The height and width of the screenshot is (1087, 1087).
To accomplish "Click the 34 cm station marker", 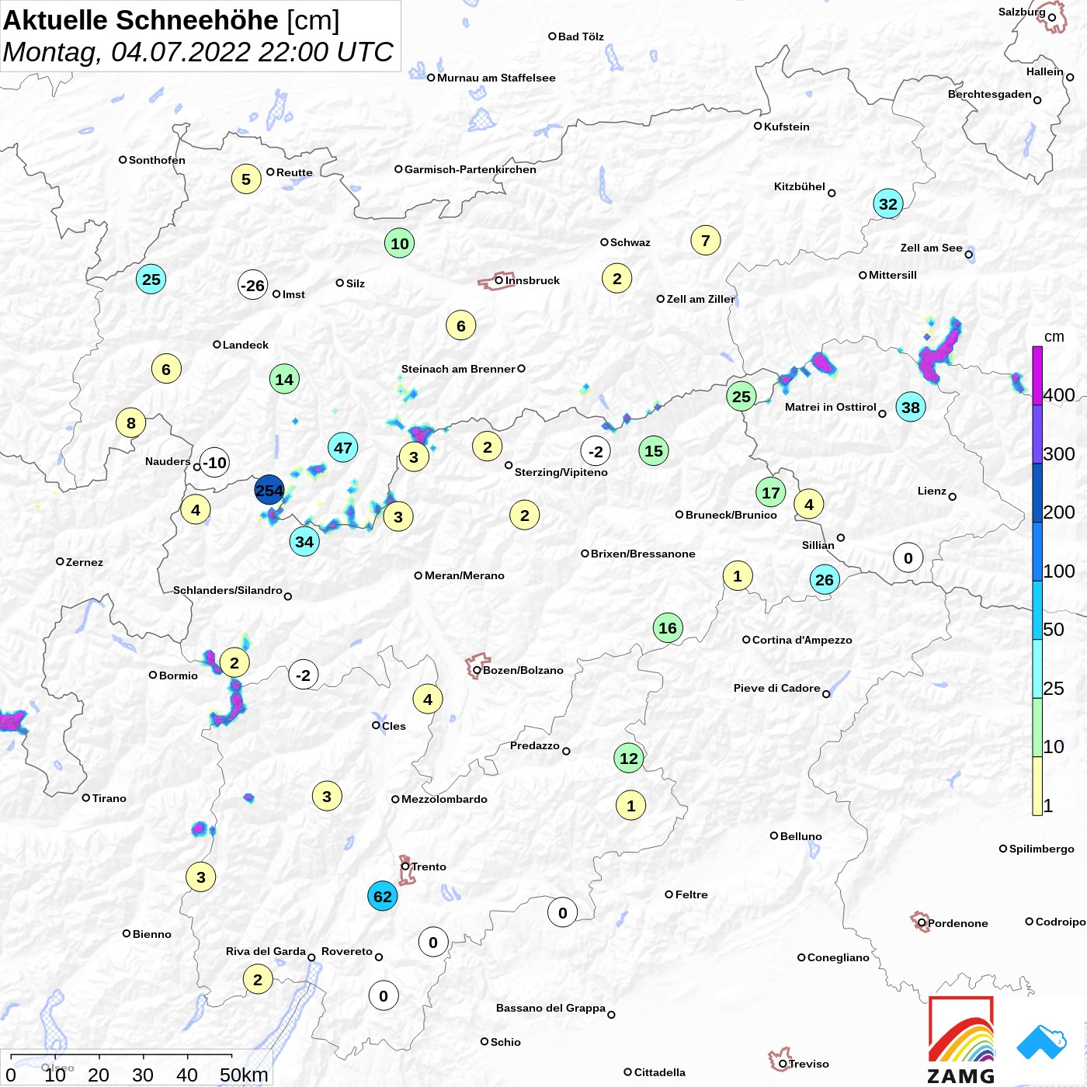I will coord(304,541).
